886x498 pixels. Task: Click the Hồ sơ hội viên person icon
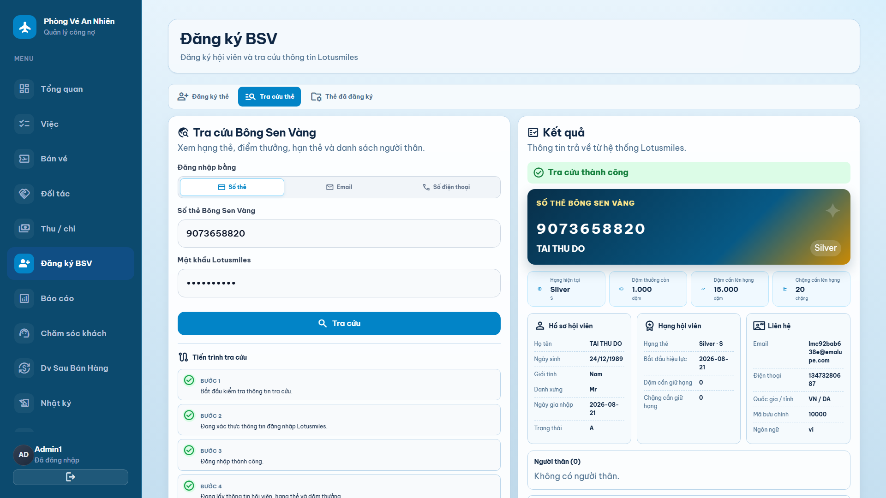coord(540,326)
